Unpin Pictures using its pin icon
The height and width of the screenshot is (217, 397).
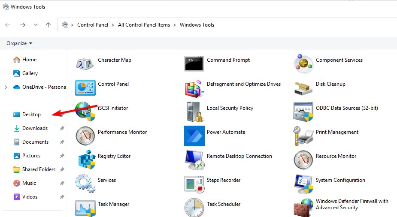click(x=62, y=156)
